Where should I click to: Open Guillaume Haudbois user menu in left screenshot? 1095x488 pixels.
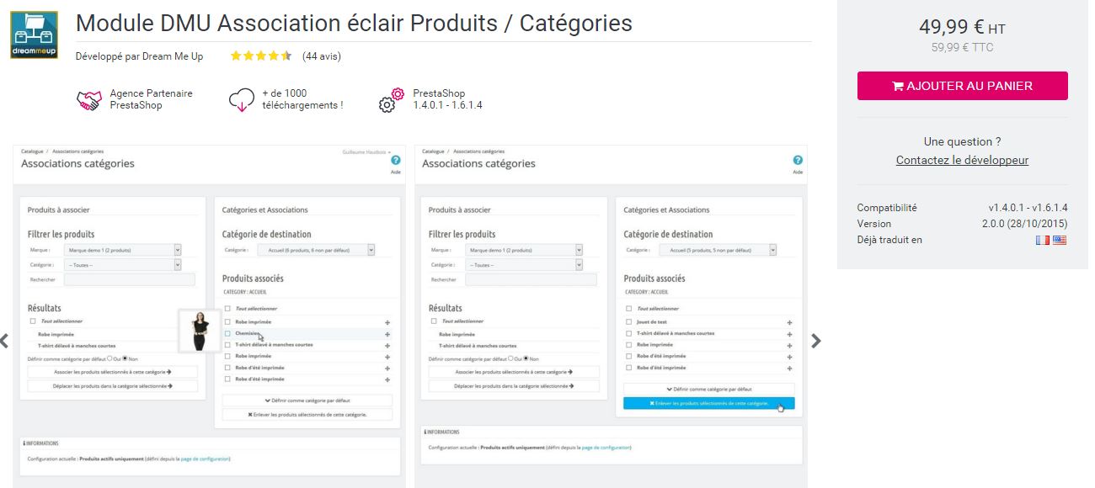pos(366,151)
